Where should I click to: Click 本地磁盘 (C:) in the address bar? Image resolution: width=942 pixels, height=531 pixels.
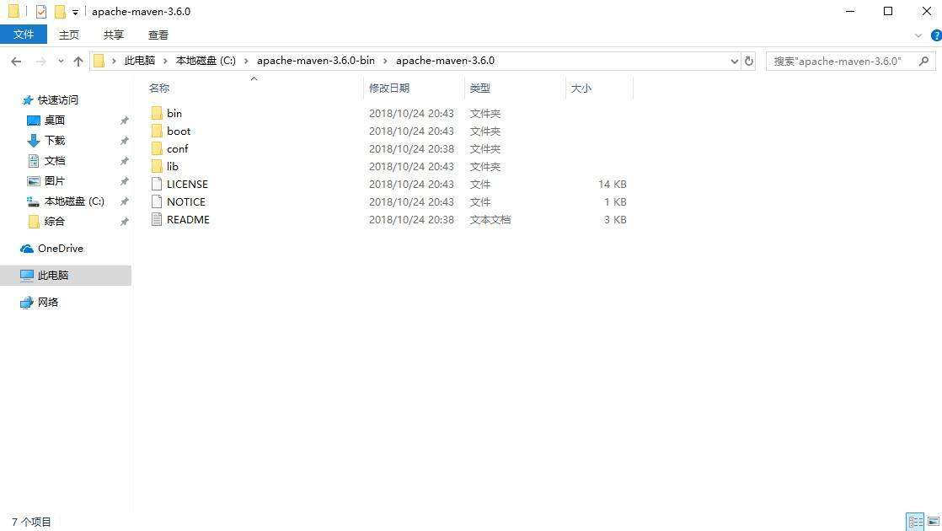(x=206, y=61)
